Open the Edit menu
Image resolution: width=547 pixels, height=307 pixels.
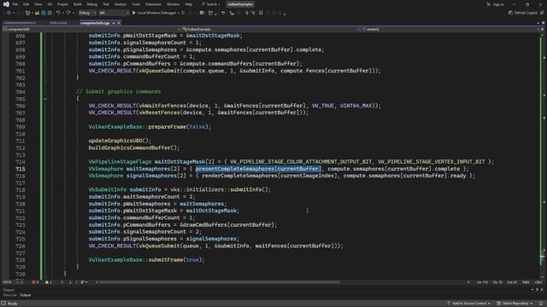point(26,4)
